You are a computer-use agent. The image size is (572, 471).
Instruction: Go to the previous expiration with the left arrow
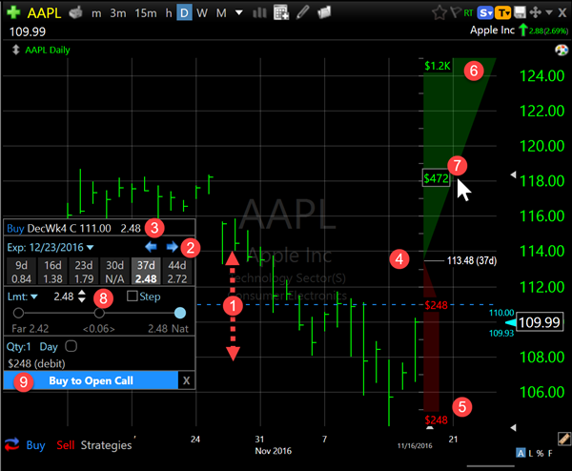click(151, 247)
